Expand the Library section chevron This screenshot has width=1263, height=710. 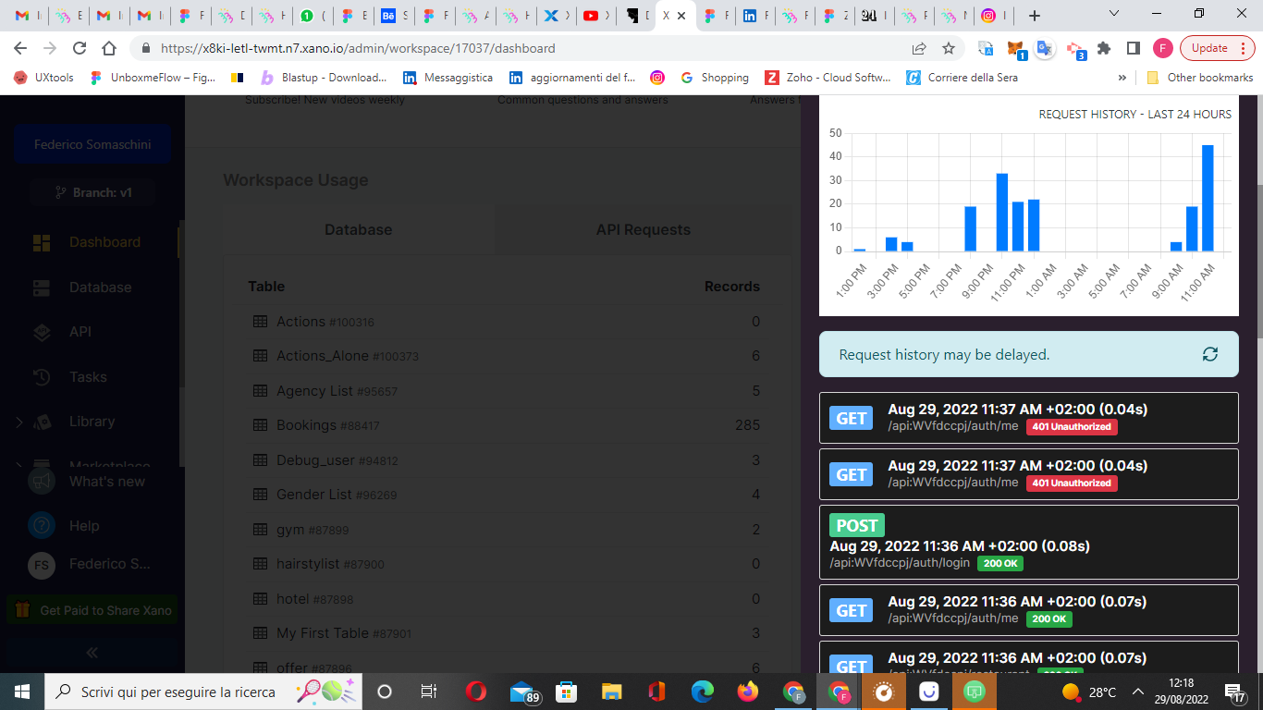(19, 422)
